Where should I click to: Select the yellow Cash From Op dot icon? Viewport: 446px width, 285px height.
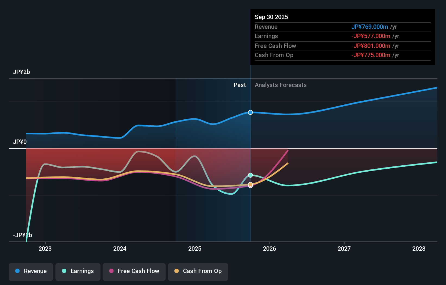(177, 271)
